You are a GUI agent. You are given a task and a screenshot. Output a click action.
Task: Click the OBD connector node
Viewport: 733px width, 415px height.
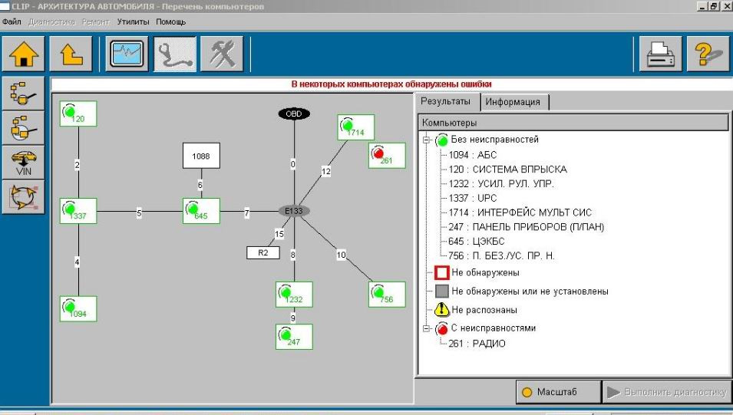pos(294,114)
